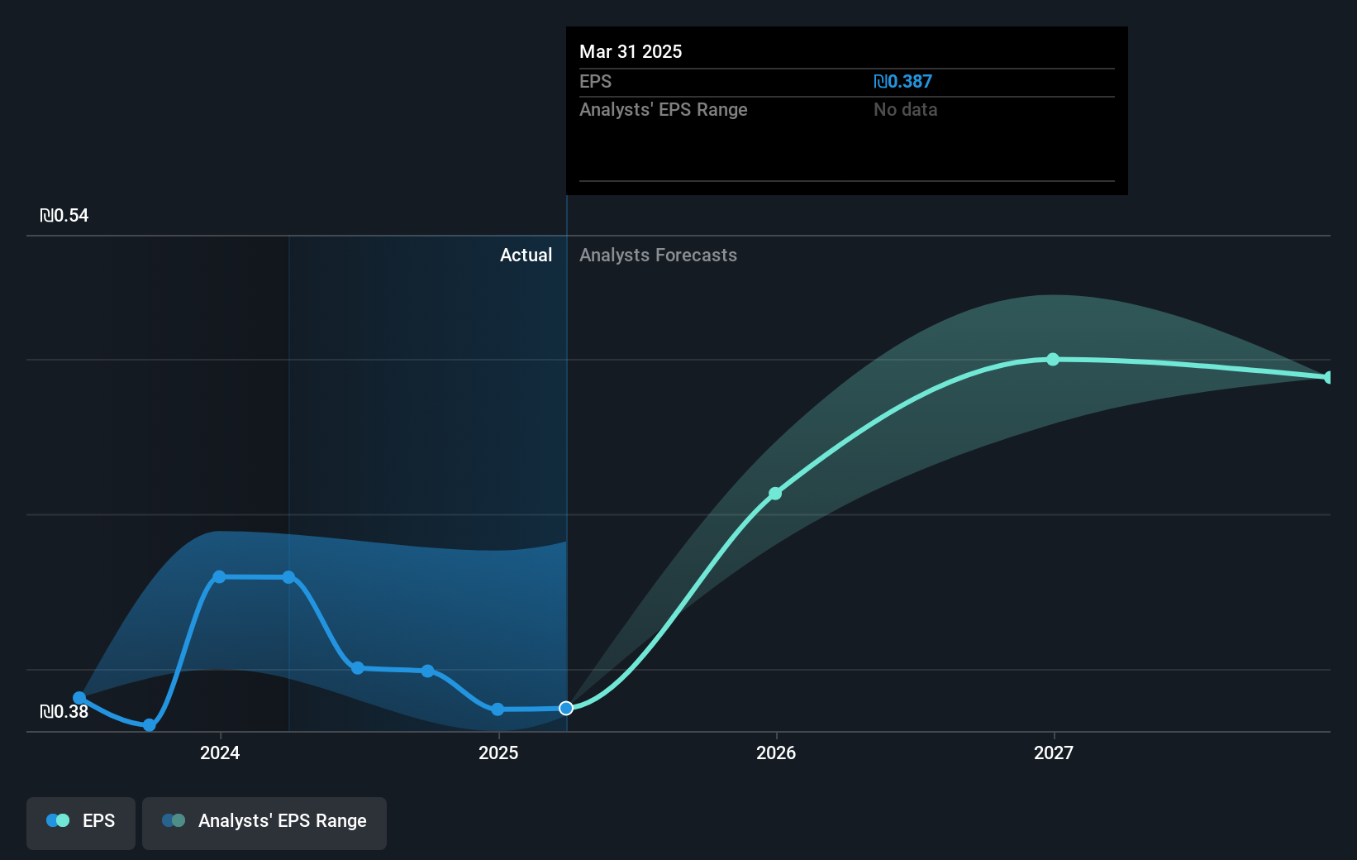Click the final forecast point past 2027
1357x860 pixels.
(x=1329, y=377)
